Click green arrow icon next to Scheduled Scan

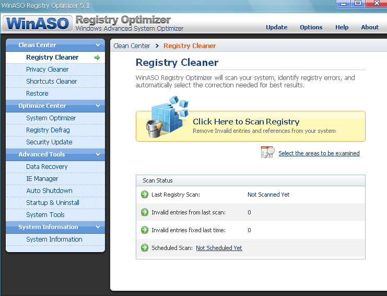(145, 248)
